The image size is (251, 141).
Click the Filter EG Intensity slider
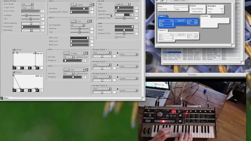pos(124,15)
